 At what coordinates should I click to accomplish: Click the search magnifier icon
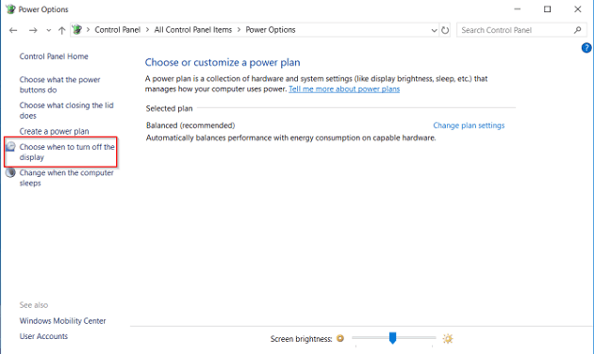[578, 30]
